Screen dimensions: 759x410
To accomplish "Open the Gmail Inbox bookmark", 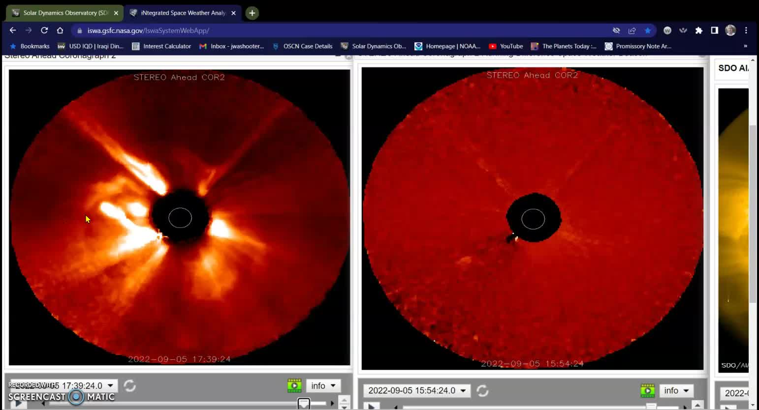I will 231,46.
